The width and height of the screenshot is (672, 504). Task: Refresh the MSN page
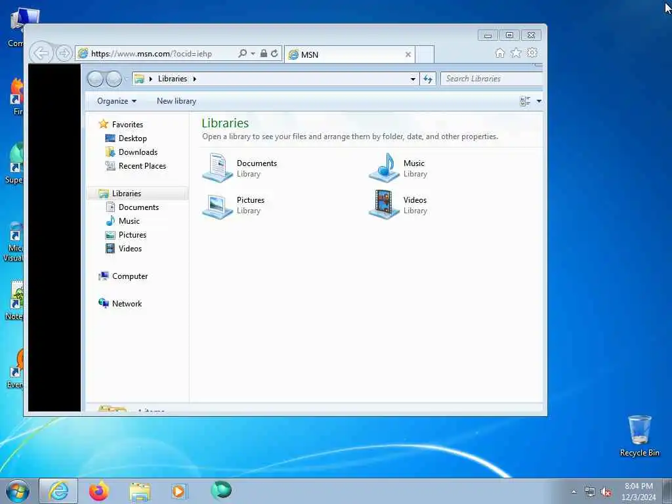(x=274, y=54)
